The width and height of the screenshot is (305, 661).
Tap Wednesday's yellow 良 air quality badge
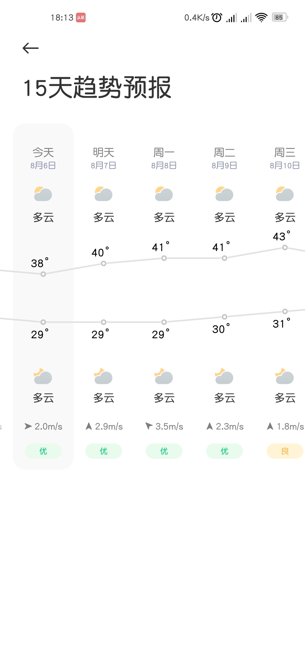point(285,451)
